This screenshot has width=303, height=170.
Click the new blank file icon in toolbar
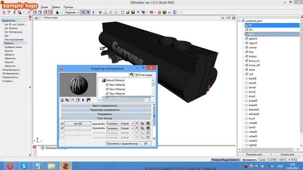tap(123, 12)
